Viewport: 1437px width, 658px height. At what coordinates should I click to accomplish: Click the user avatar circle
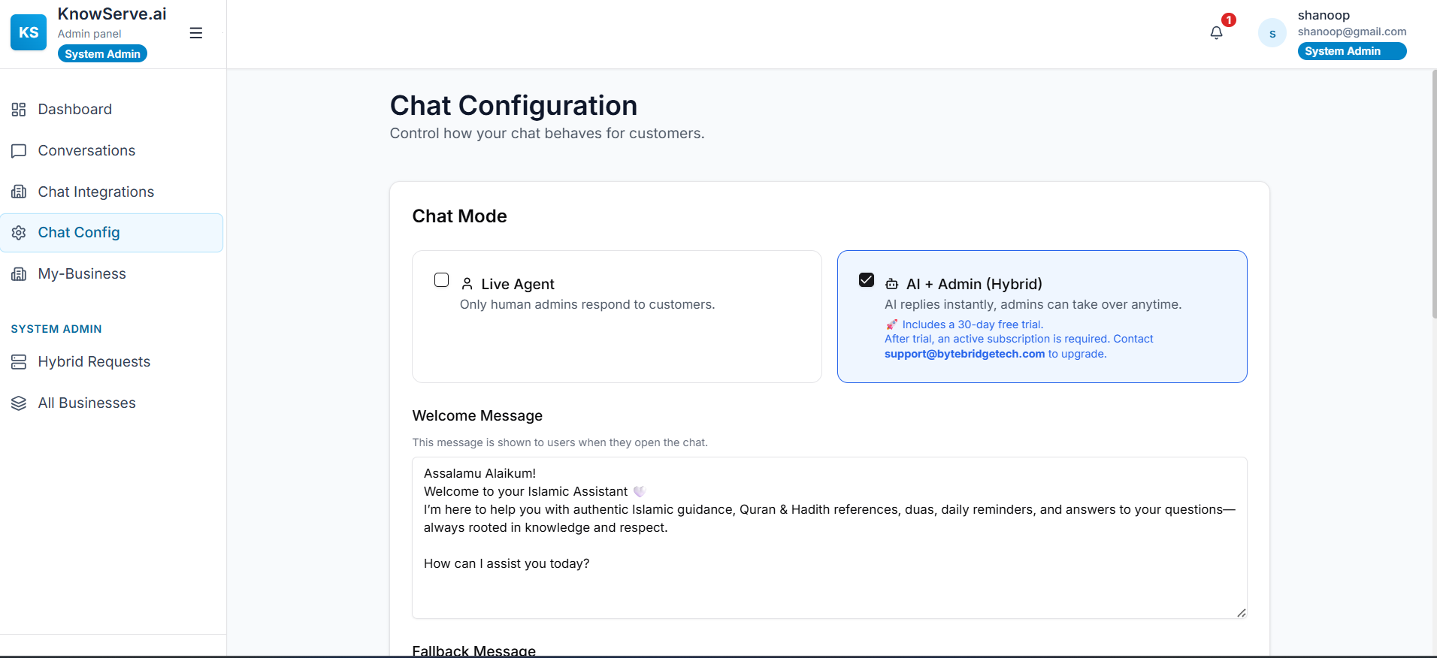pos(1272,33)
